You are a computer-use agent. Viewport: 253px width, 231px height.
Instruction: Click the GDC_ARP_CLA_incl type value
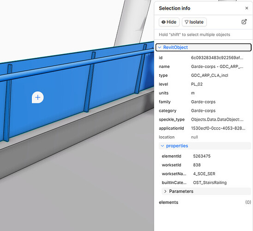pos(210,75)
